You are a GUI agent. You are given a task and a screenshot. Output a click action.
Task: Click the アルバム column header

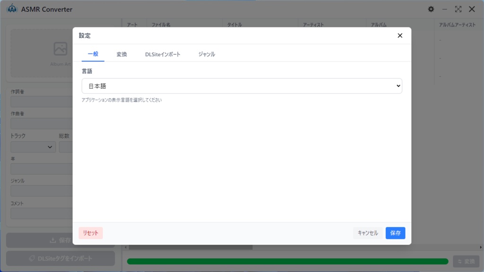pos(379,25)
